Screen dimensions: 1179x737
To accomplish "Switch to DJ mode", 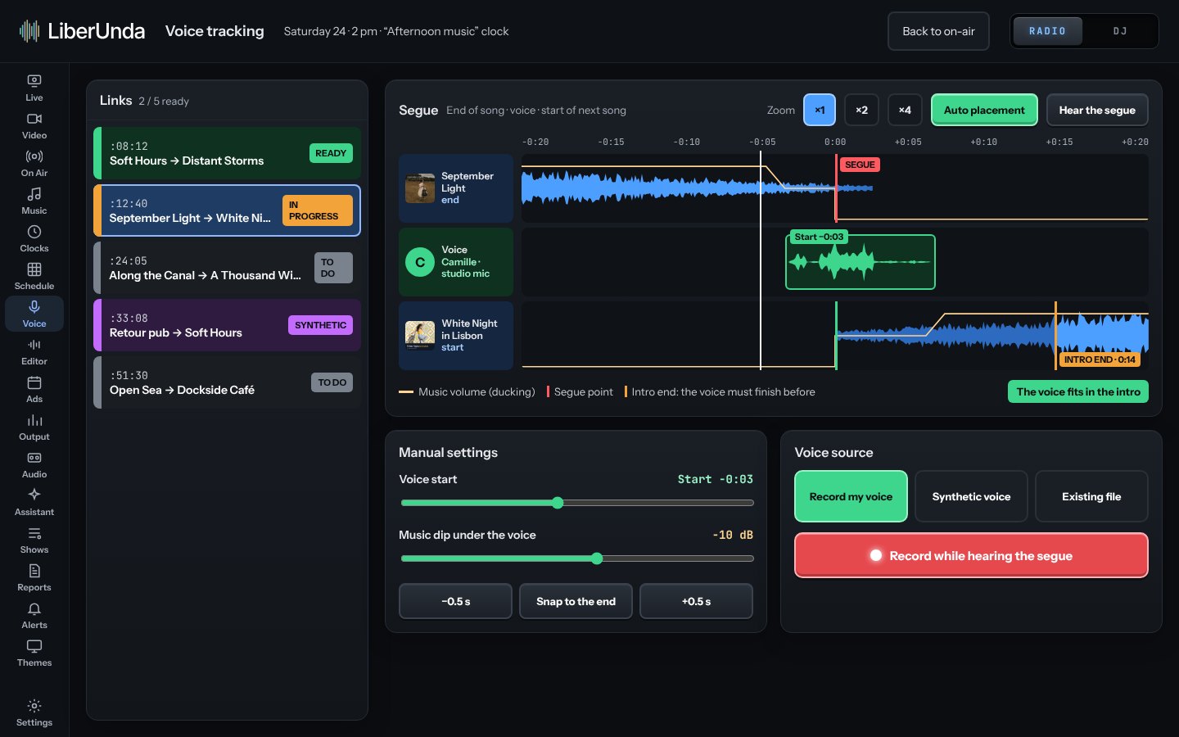I will (x=1119, y=31).
